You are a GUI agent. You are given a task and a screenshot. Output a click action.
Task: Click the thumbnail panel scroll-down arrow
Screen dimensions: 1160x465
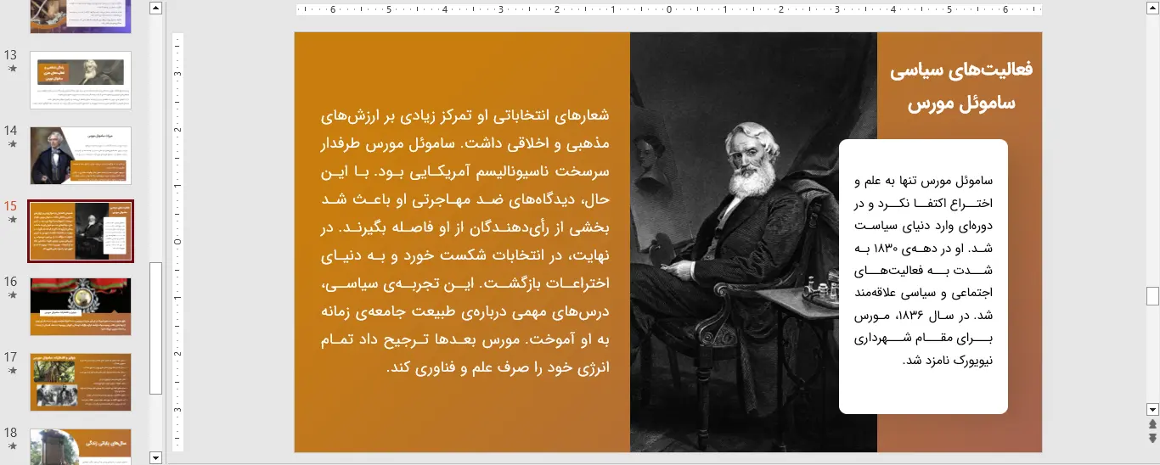(x=155, y=457)
